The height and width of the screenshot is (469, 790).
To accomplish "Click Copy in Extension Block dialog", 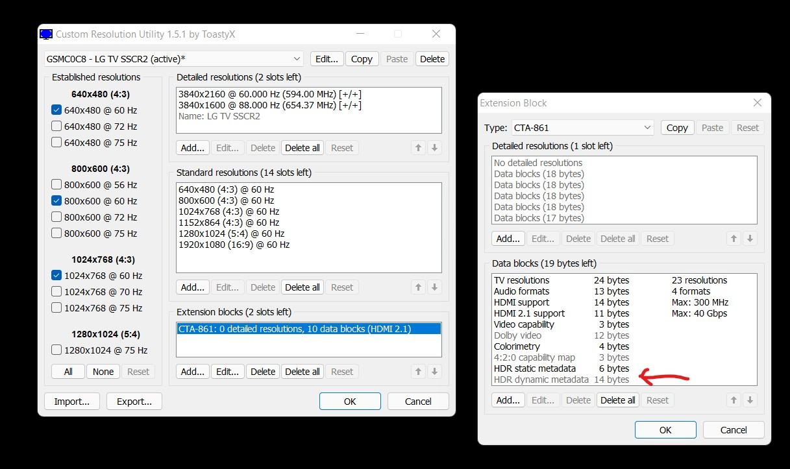I will [x=677, y=128].
